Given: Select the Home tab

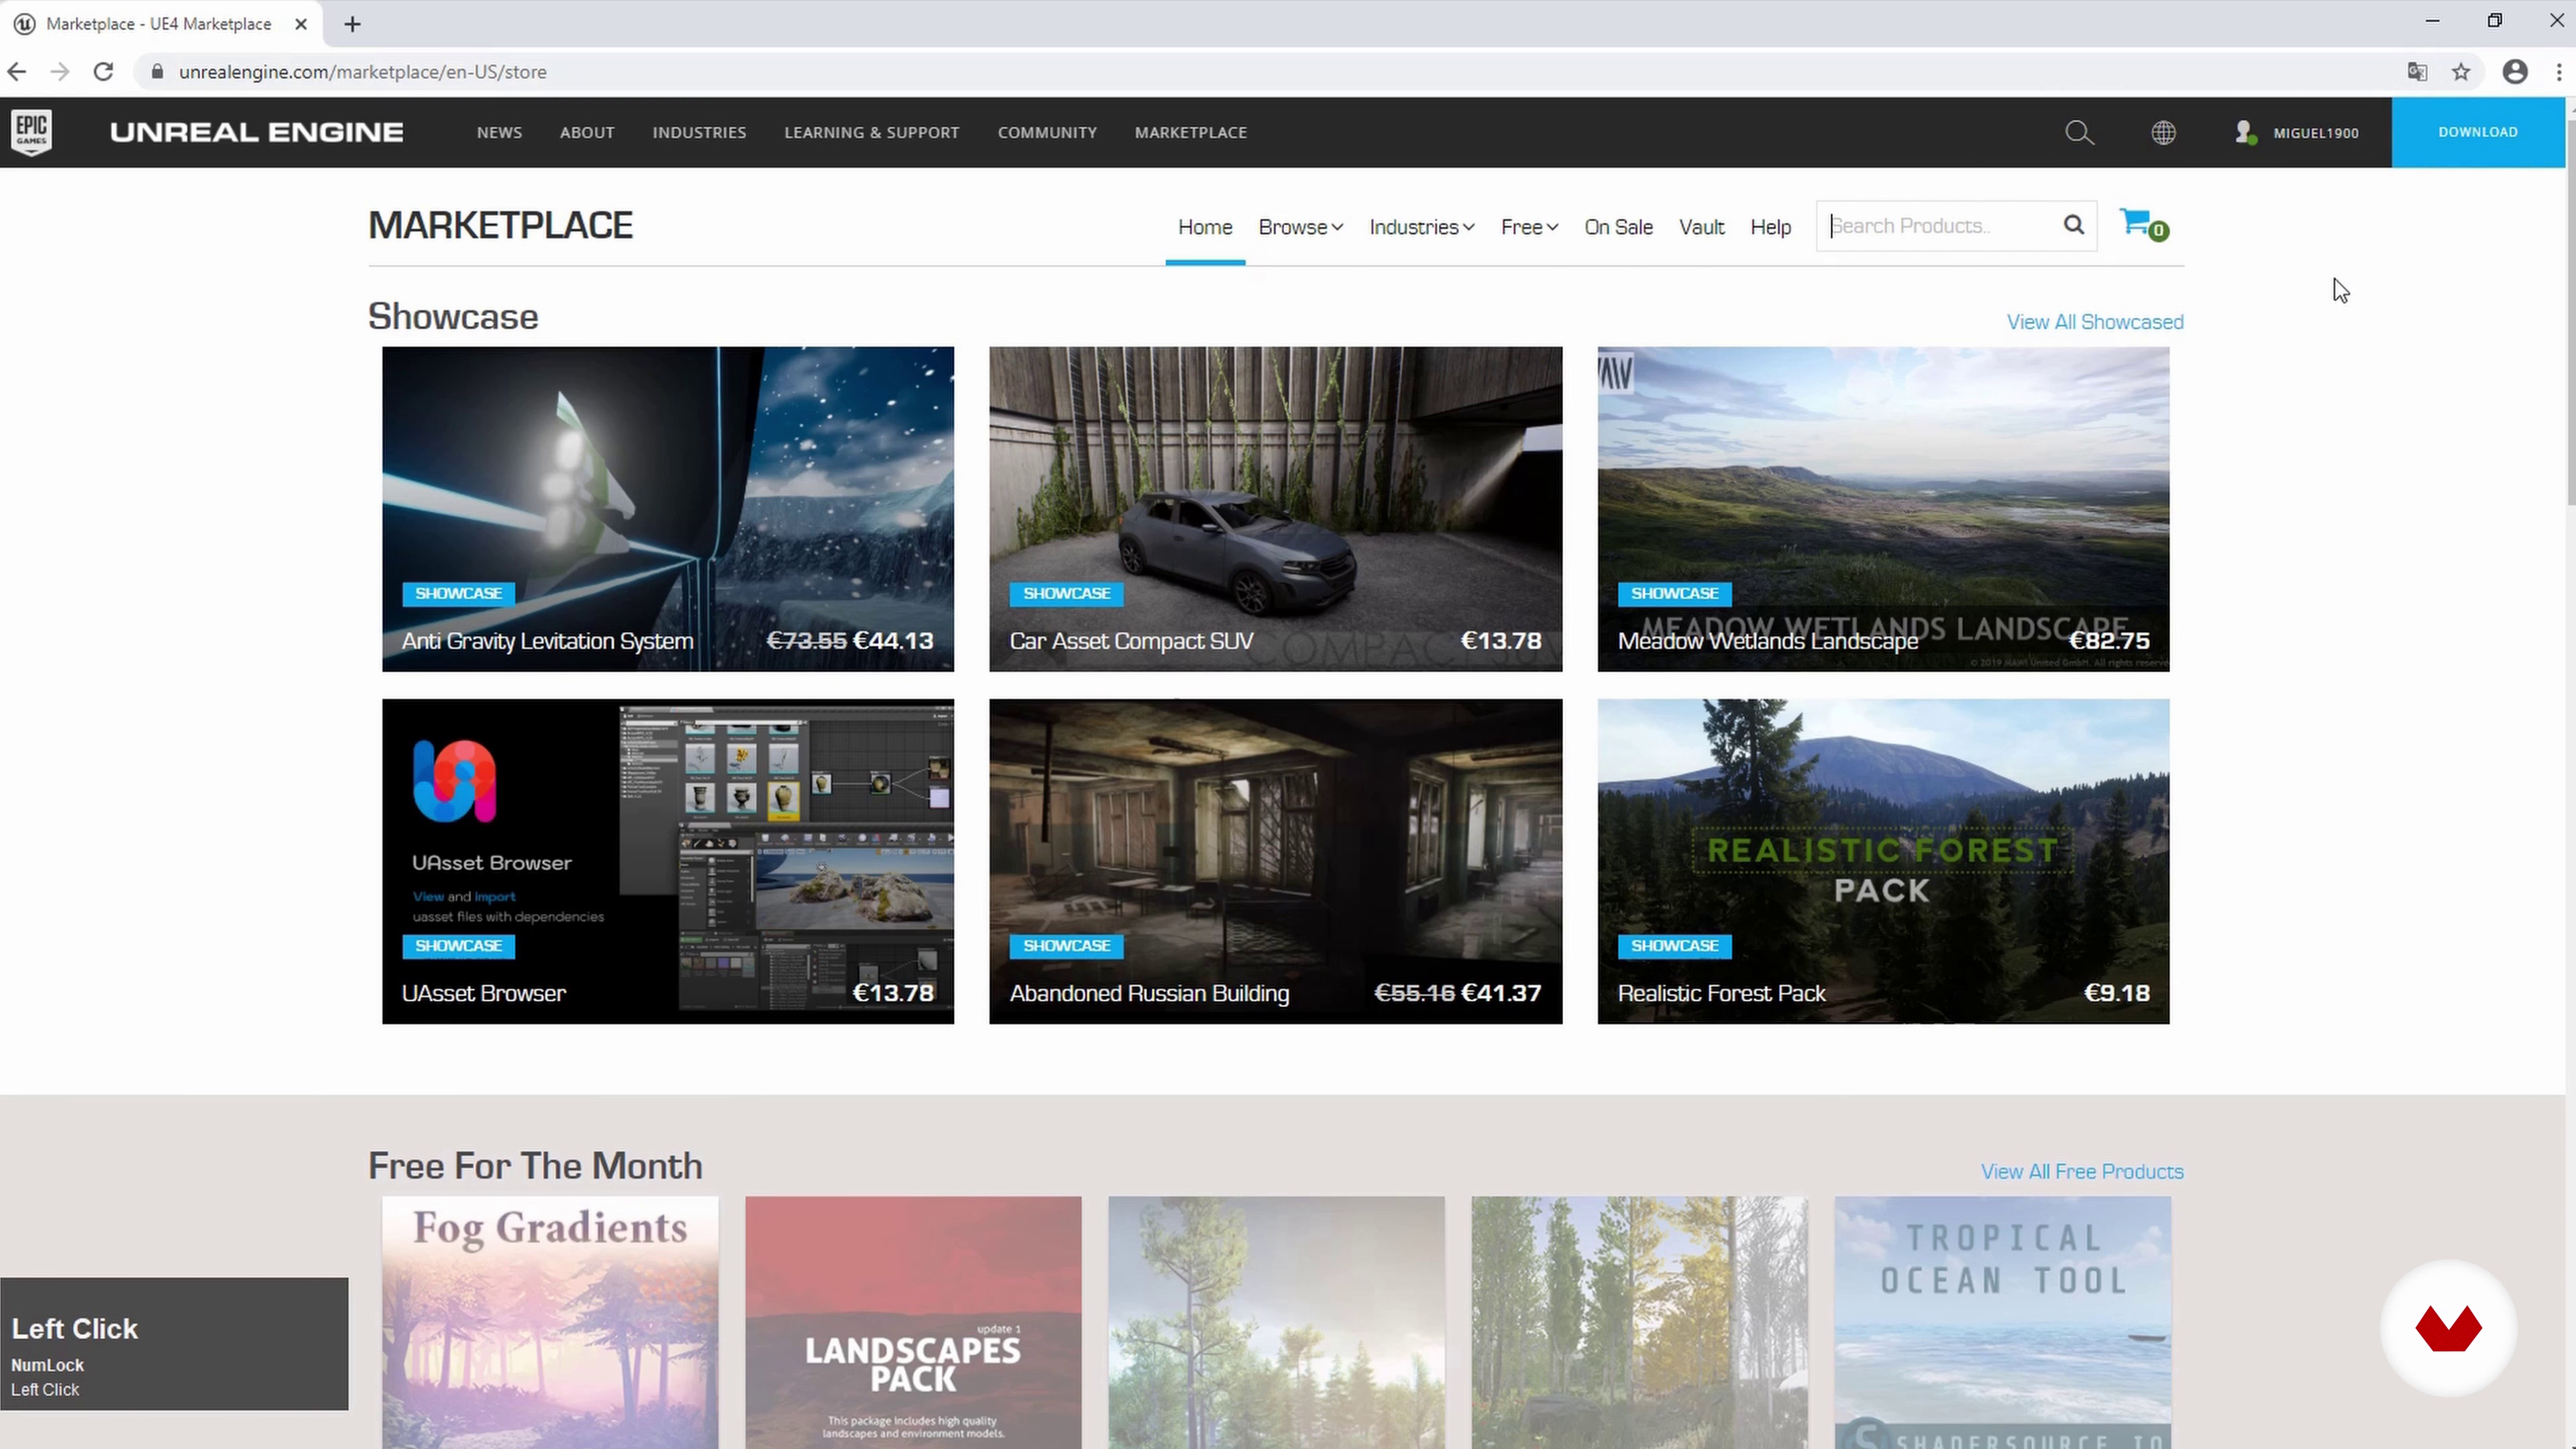Looking at the screenshot, I should [x=1205, y=227].
